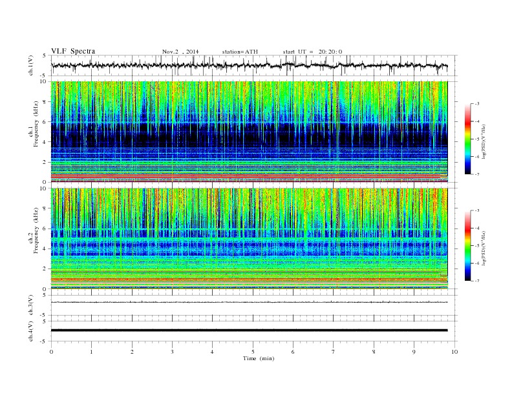Click the ch.2 spectrogram color bar
Image resolution: width=512 pixels, height=395 pixels.
point(468,245)
